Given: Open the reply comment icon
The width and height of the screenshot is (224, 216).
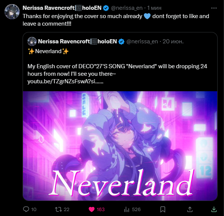Looking at the screenshot, I should (26, 209).
